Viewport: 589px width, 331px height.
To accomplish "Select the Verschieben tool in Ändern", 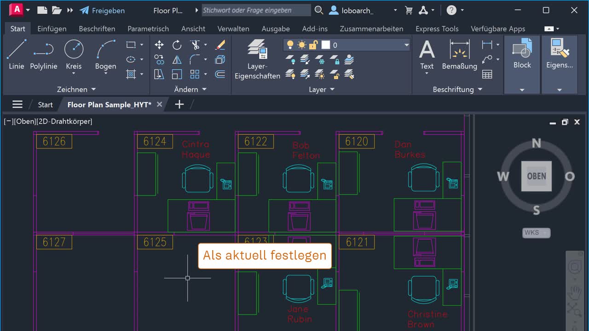I will pos(159,45).
